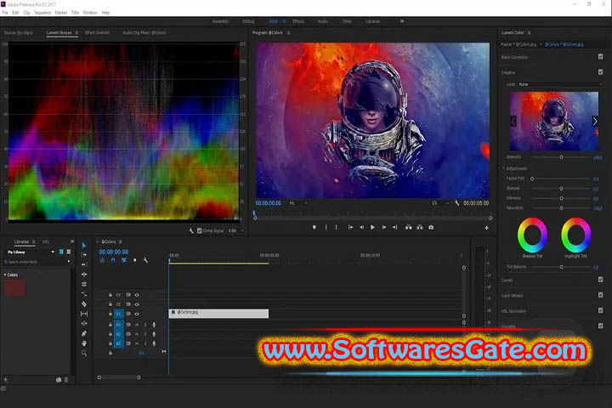The height and width of the screenshot is (408, 612).
Task: Switch to the Effect Controls tab
Action: [x=97, y=33]
